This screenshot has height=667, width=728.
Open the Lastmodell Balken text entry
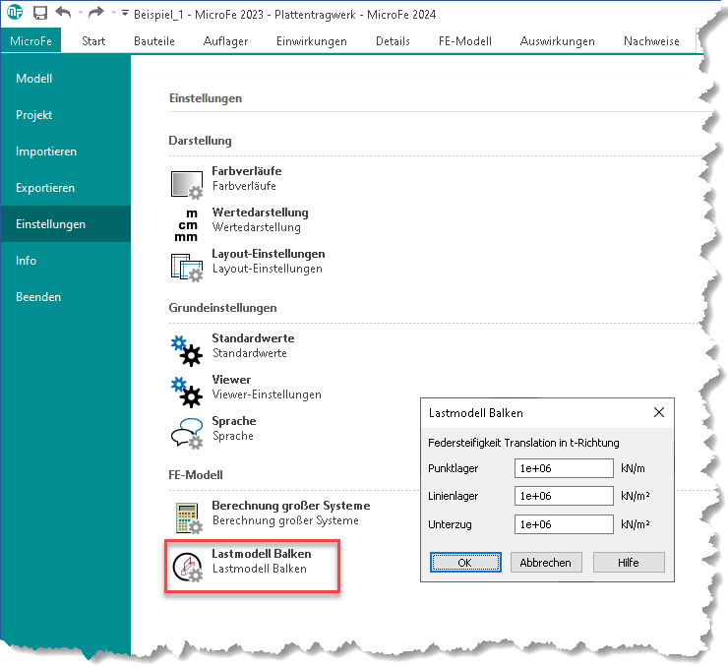[x=262, y=561]
